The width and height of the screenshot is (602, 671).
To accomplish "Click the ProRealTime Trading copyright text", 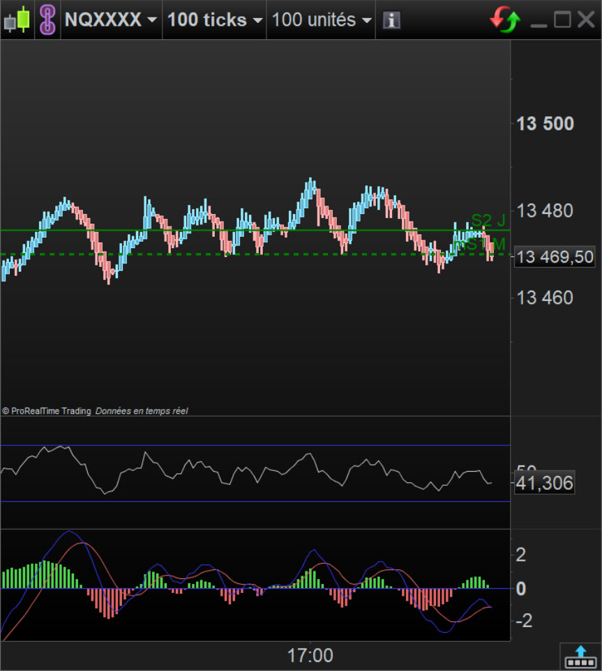I will tap(47, 411).
